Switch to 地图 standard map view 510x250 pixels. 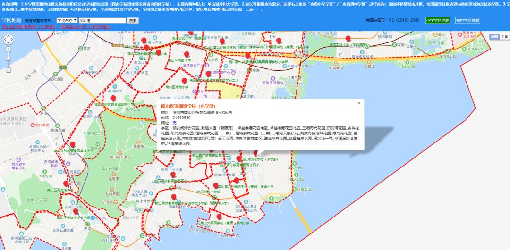[x=494, y=36]
